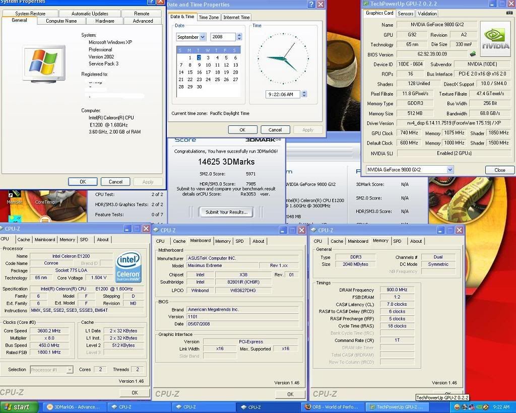Increase the year using the up arrow

point(239,35)
